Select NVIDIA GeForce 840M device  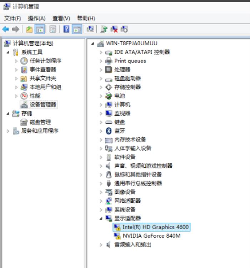[151, 236]
